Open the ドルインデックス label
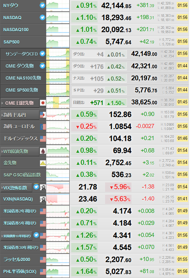 [21, 138]
